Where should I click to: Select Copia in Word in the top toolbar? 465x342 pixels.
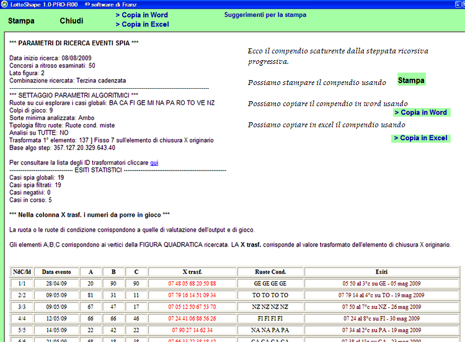pos(141,15)
